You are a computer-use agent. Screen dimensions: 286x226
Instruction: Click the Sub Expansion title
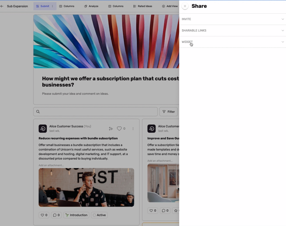coord(17,6)
